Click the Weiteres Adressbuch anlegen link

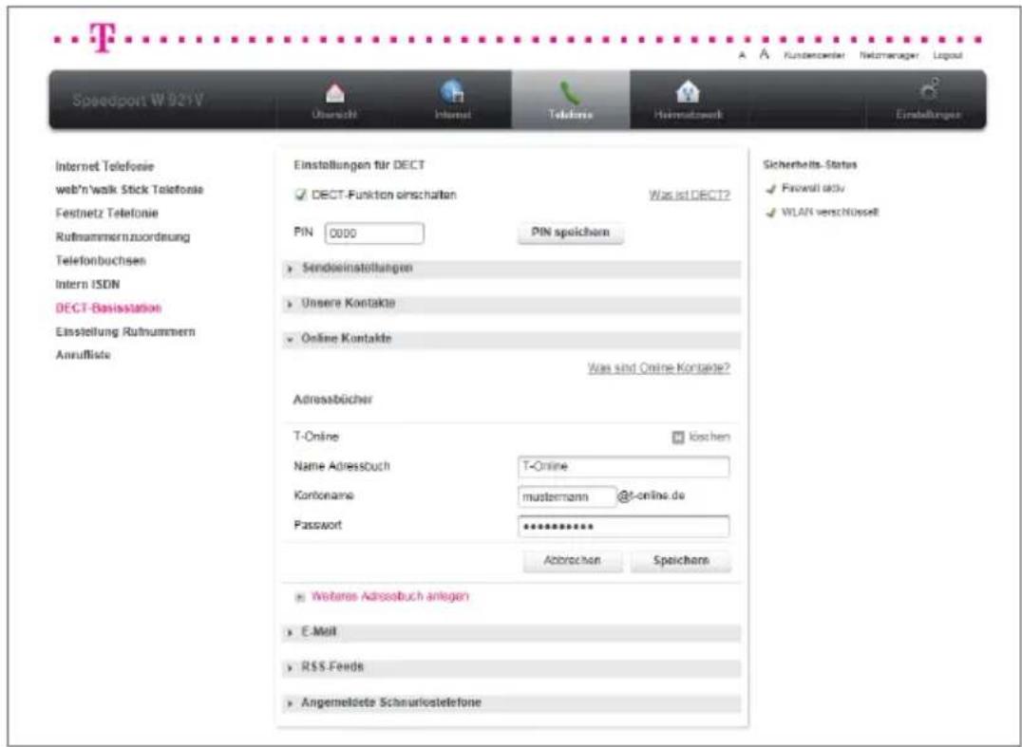tap(389, 597)
